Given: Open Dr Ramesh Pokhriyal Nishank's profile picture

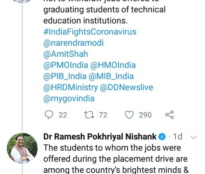Looking at the screenshot, I should [x=22, y=148].
